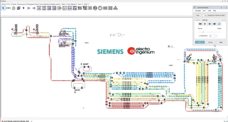The image size is (228, 122).
Task: Switch to the Settings tab
Action: click(x=205, y=20)
